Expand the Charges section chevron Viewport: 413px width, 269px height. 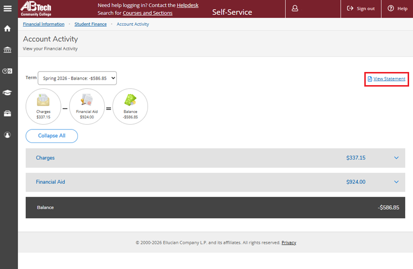click(x=396, y=158)
